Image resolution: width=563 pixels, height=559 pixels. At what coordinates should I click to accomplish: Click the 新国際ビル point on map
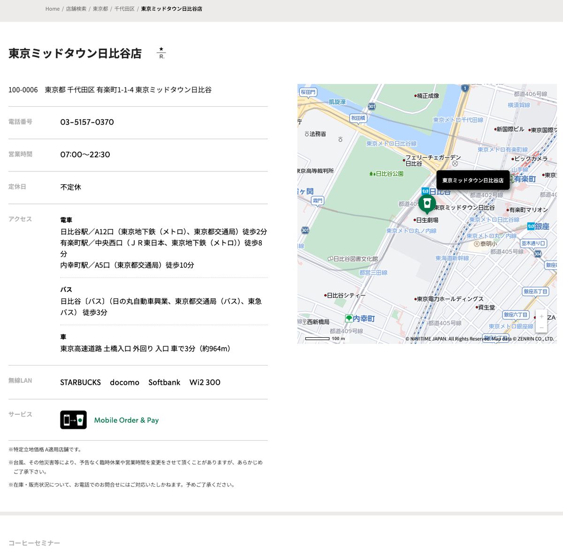[509, 129]
